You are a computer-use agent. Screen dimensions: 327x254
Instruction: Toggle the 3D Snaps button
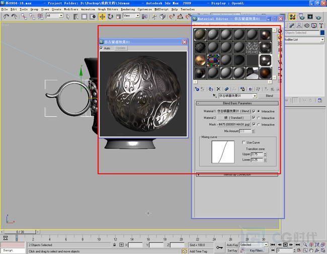click(172, 17)
